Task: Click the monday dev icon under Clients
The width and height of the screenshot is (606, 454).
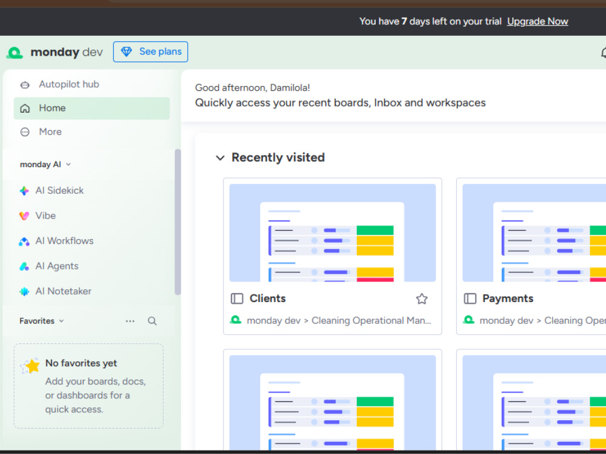Action: pos(236,320)
